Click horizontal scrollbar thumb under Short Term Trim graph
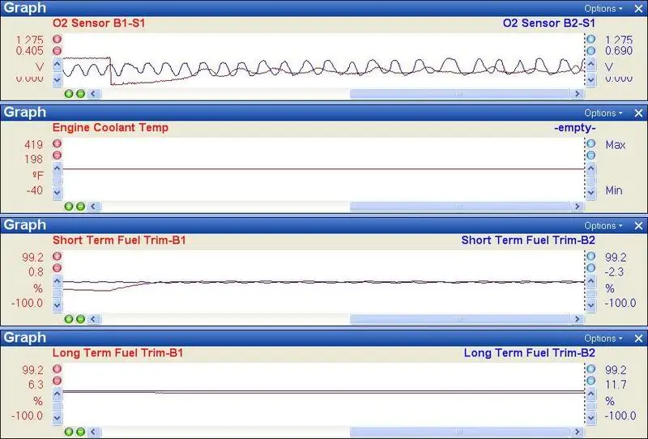The width and height of the screenshot is (648, 439). 459,319
